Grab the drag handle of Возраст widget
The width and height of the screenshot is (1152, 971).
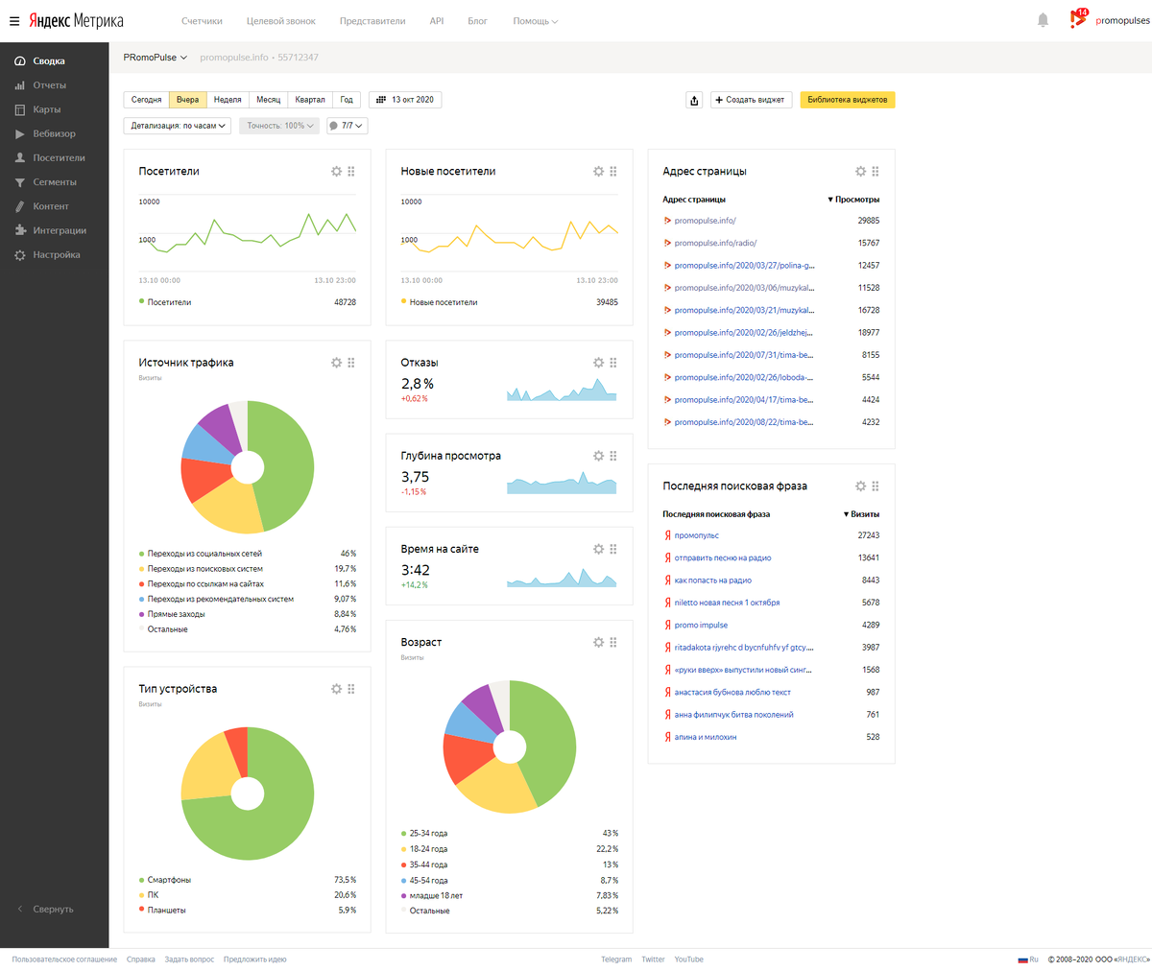(x=613, y=642)
